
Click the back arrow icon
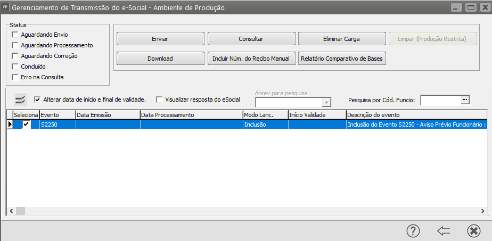[444, 231]
